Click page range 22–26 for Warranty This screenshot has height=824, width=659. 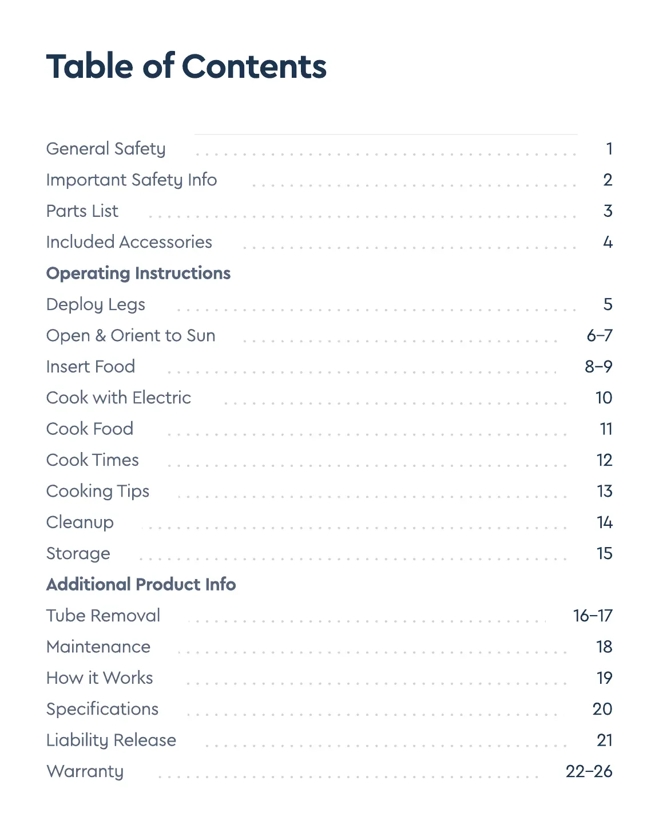589,771
